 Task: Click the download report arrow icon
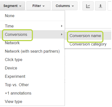(100, 6)
